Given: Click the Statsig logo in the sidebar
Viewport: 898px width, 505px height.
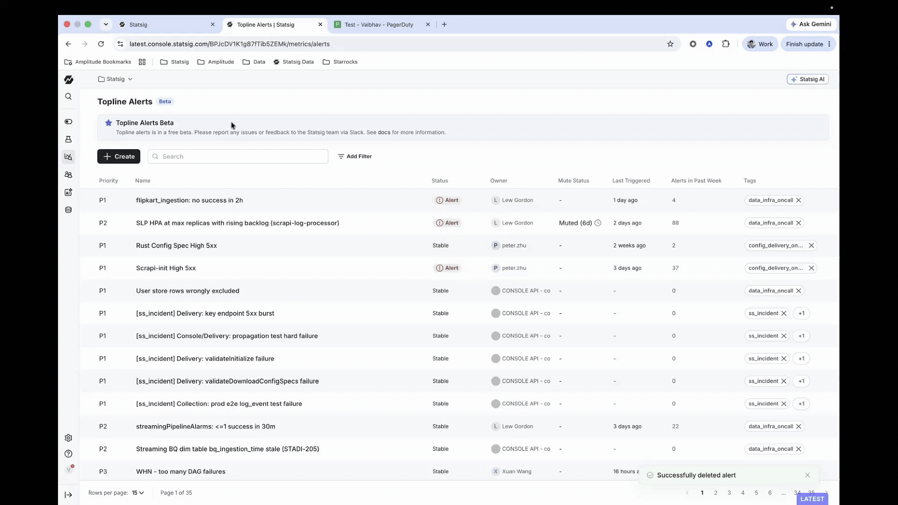Looking at the screenshot, I should coord(69,79).
